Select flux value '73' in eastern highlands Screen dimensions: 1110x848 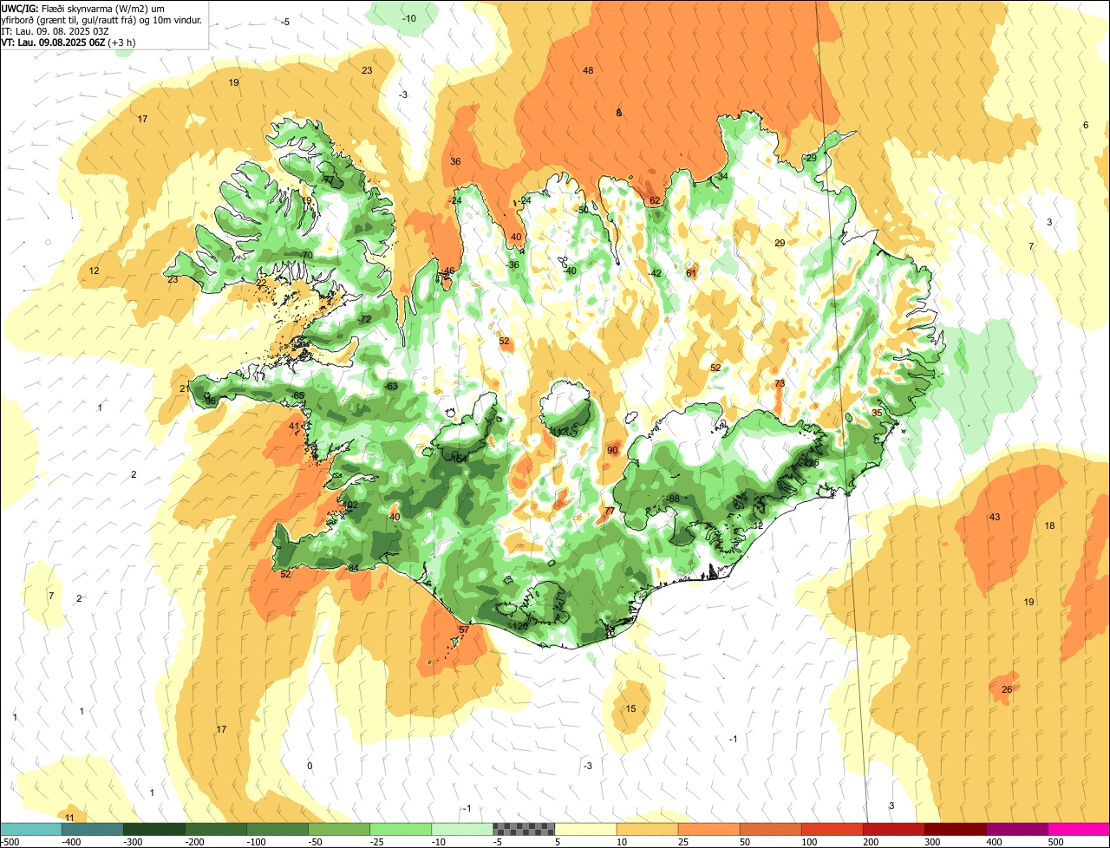click(780, 383)
